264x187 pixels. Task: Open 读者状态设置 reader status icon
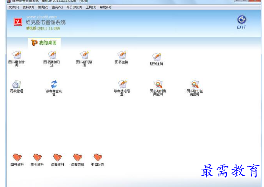(122, 88)
